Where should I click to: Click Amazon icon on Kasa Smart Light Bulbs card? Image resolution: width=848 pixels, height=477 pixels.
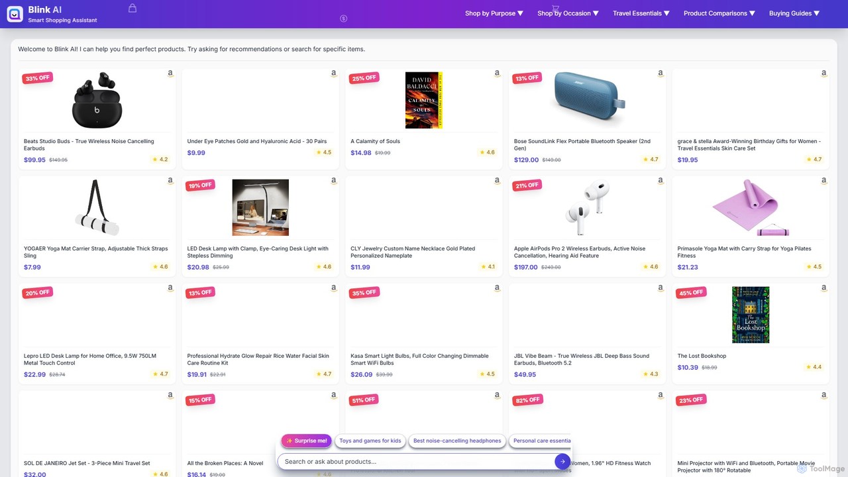(497, 288)
